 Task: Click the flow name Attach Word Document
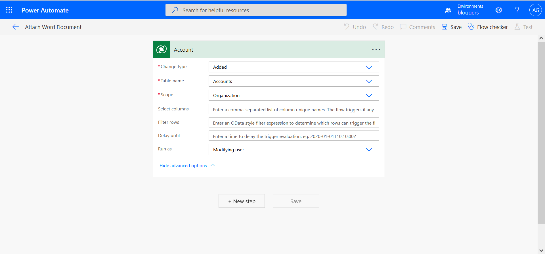tap(53, 27)
